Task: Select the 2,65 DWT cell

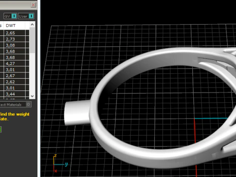Action: click(x=14, y=33)
